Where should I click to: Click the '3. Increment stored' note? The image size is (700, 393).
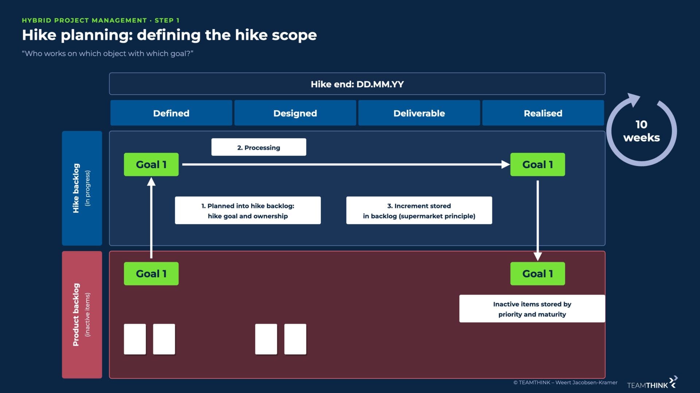pos(419,211)
